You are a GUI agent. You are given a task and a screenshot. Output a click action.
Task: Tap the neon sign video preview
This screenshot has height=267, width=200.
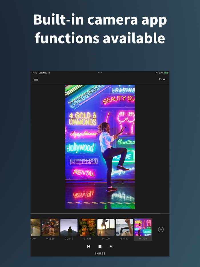click(100, 147)
